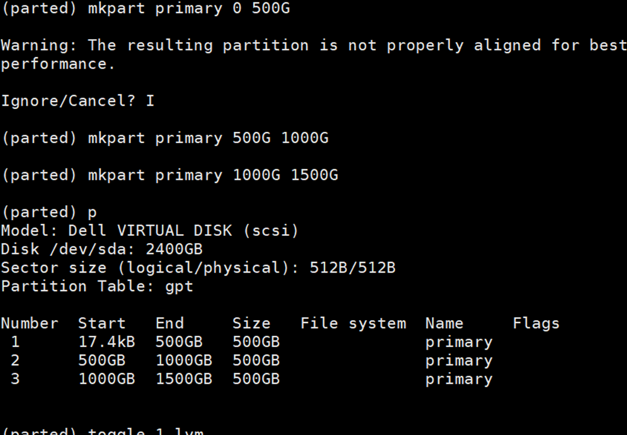Click the 'mkpart primary 0 500G' command text
The image size is (627, 435).
tap(189, 8)
